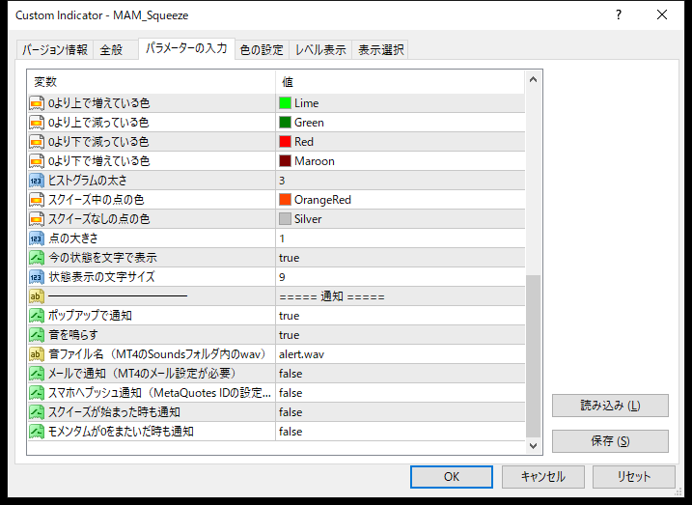Select the 点の大きさ value 1

[401, 238]
